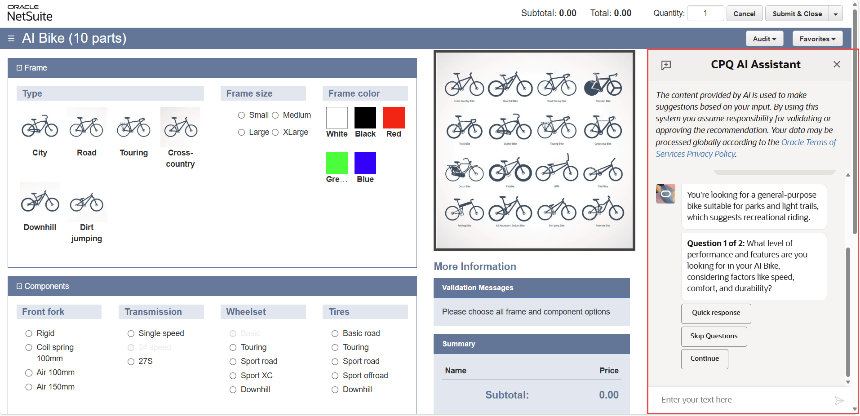Select Large frame size
Screen dimensions: 860x416
coord(241,133)
